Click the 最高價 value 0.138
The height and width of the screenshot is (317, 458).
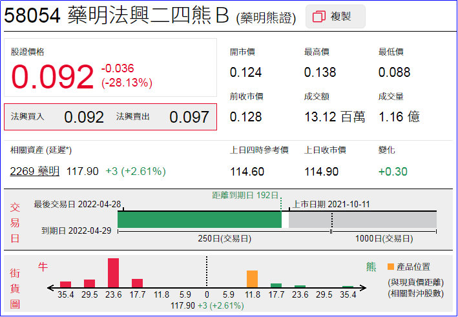coord(320,72)
